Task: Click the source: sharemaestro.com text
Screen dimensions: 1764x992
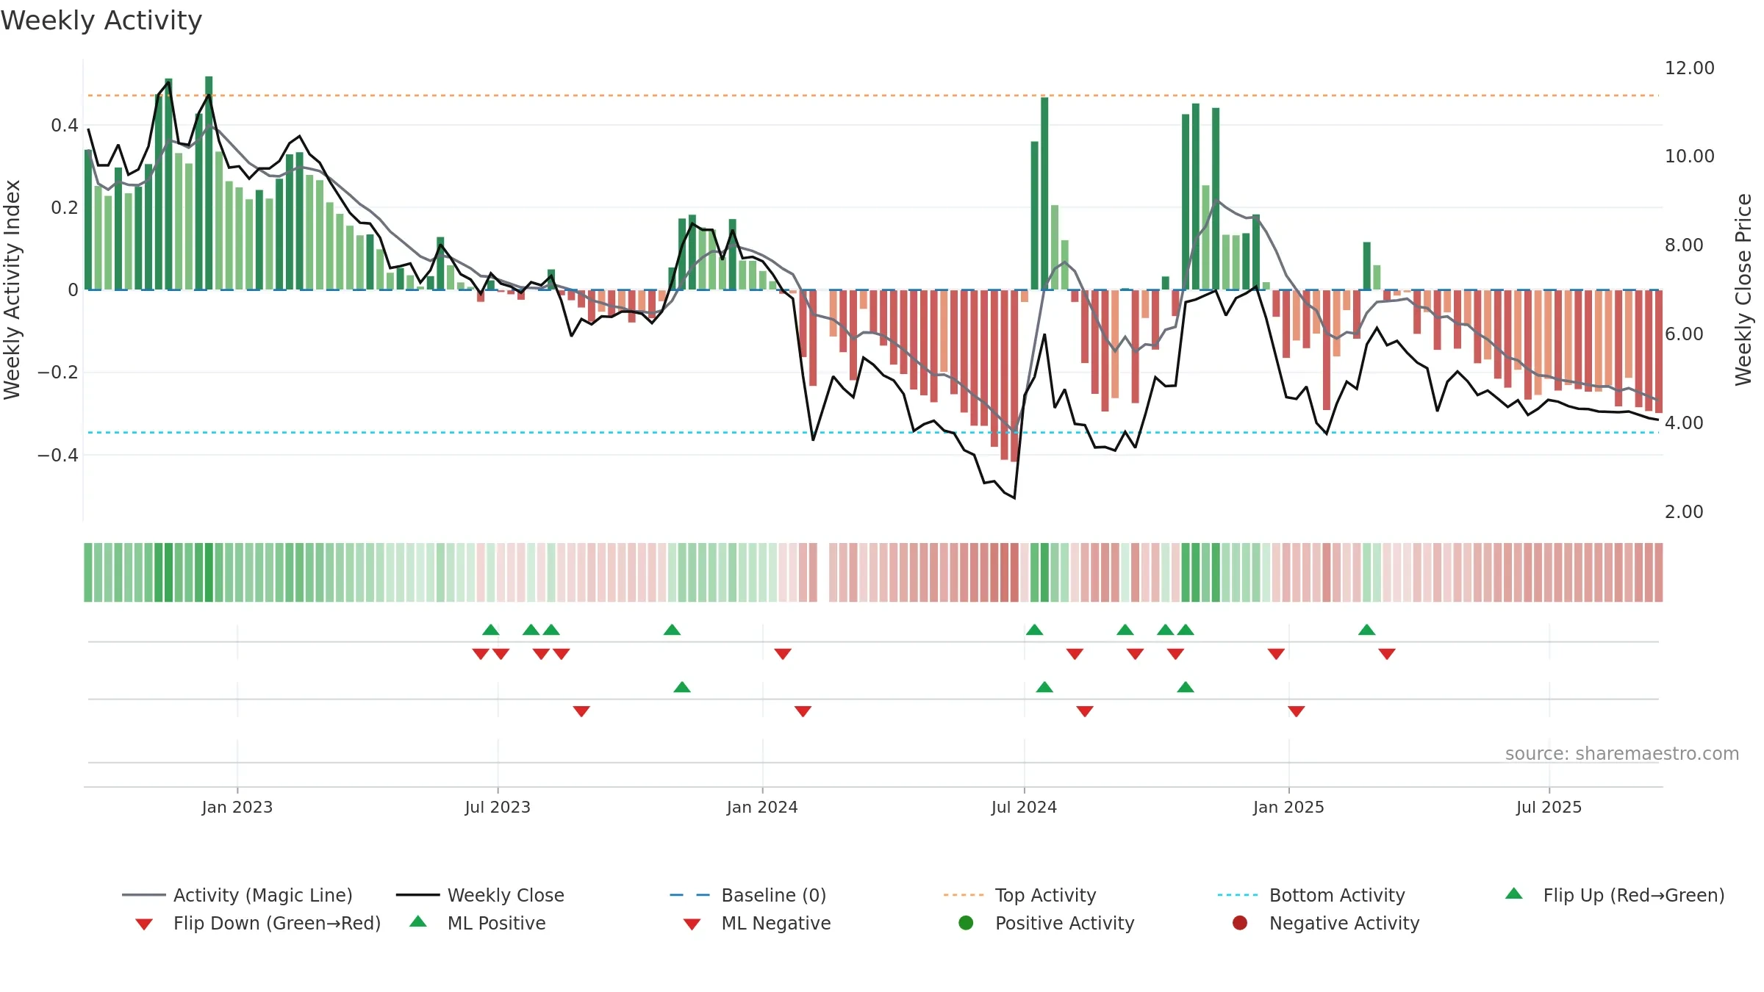Action: pos(1622,754)
